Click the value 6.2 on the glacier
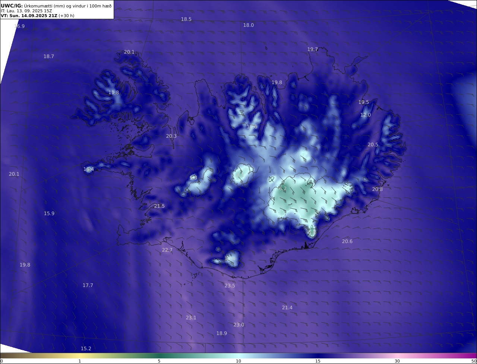This screenshot has height=364, width=477. 283,189
